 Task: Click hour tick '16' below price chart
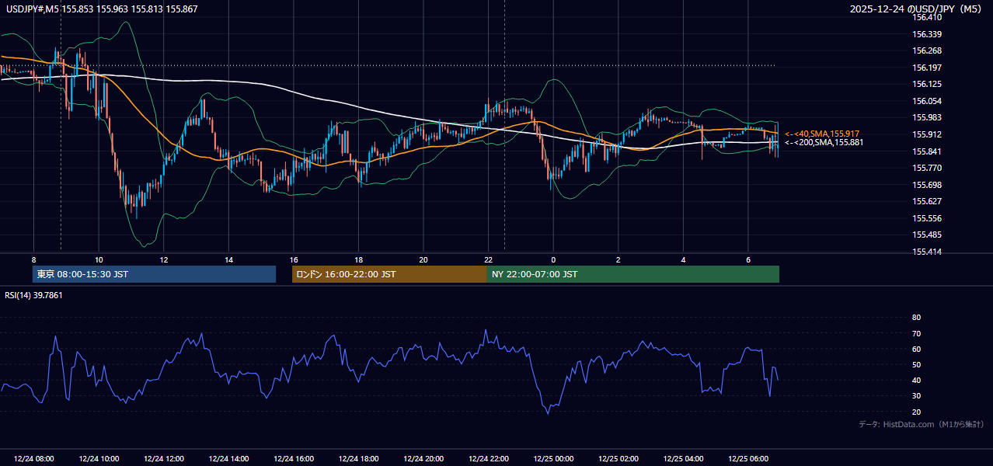(294, 259)
